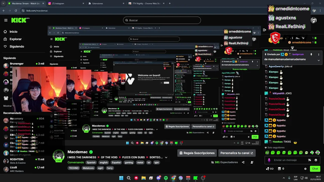Select the Spanish tag

pos(91,163)
